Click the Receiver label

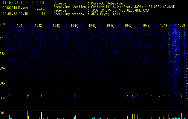pos(61,10)
